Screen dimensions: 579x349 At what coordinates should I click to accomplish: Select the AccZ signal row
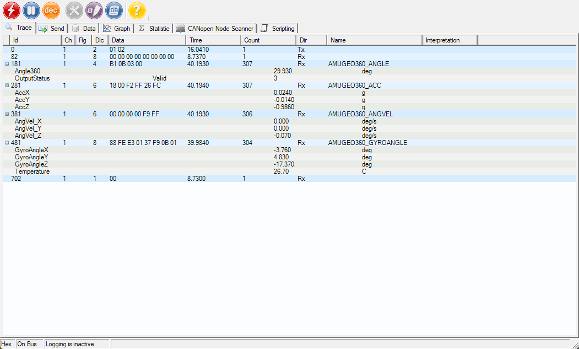(289, 107)
